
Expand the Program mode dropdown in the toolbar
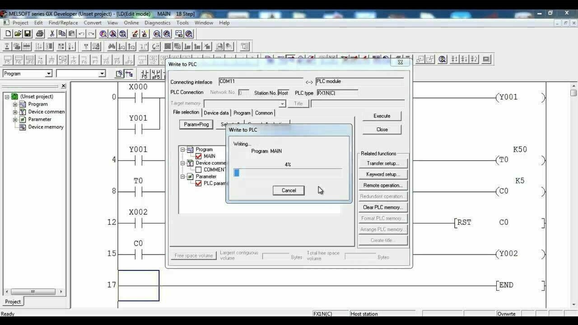pos(50,73)
